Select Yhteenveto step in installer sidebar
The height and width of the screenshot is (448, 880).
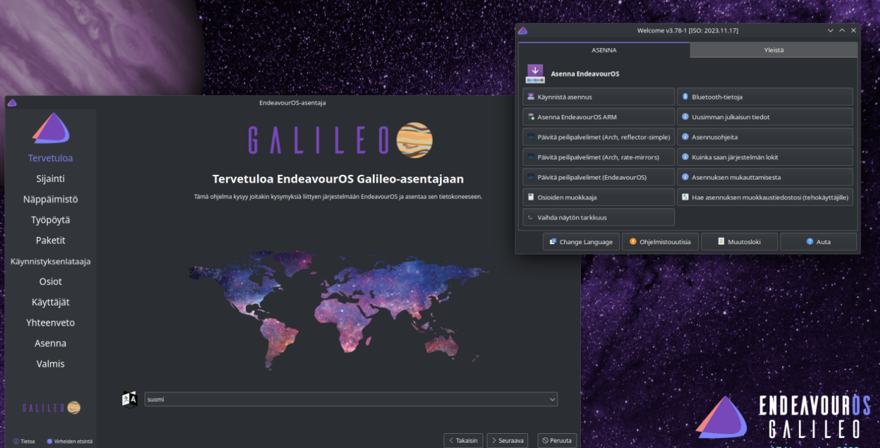point(50,323)
